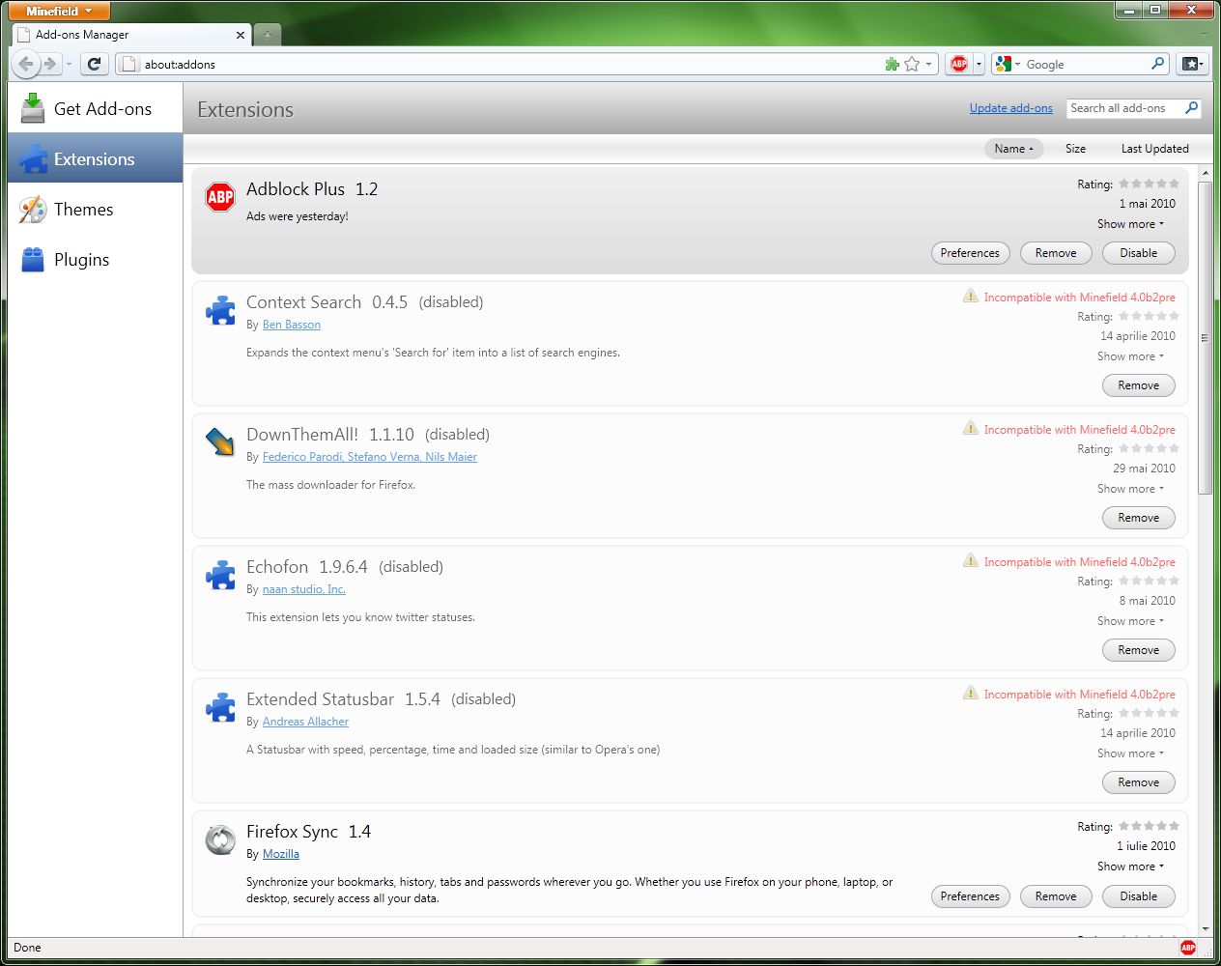Open the Adblock Plus toolbar dropdown arrow
This screenshot has width=1221, height=966.
pos(979,65)
